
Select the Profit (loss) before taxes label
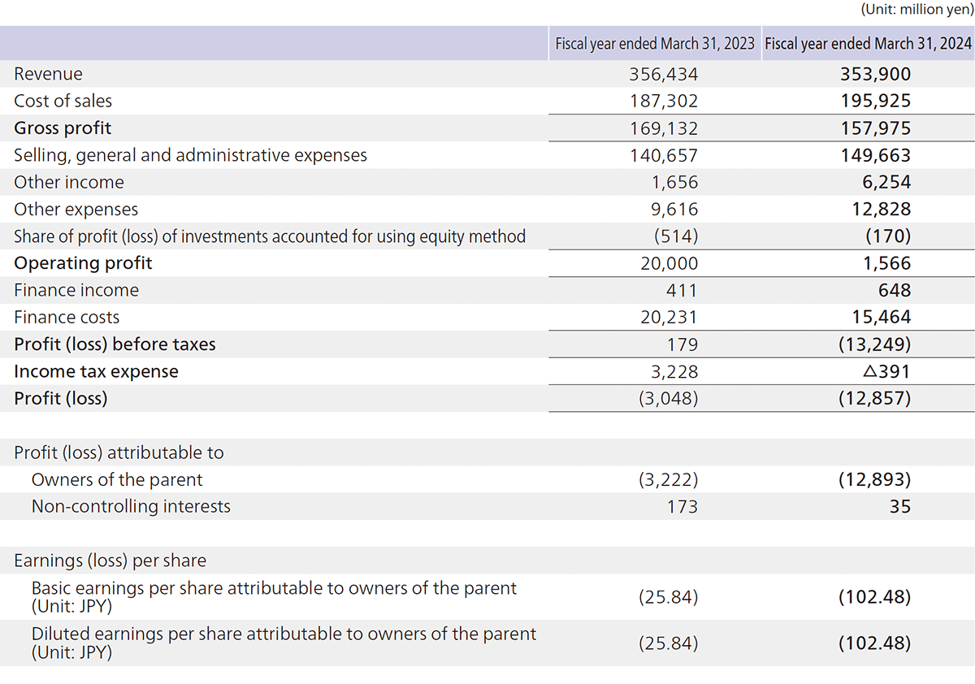[115, 344]
